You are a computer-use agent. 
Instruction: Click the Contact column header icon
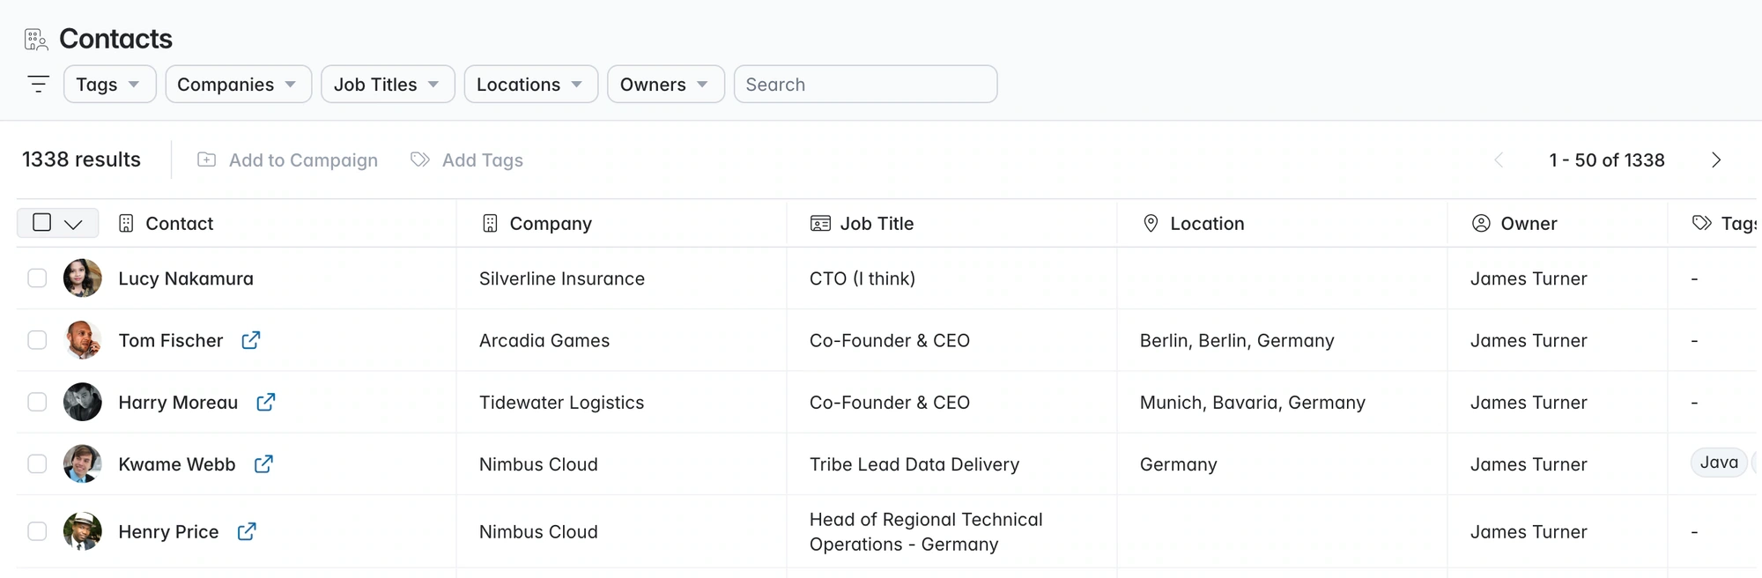(126, 224)
